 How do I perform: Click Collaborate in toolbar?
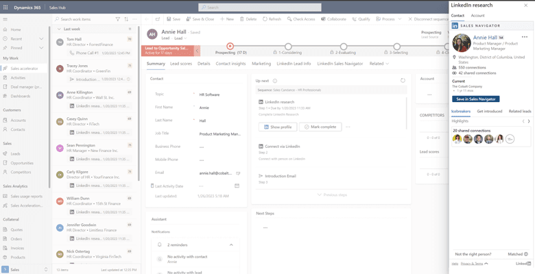pyautogui.click(x=333, y=19)
